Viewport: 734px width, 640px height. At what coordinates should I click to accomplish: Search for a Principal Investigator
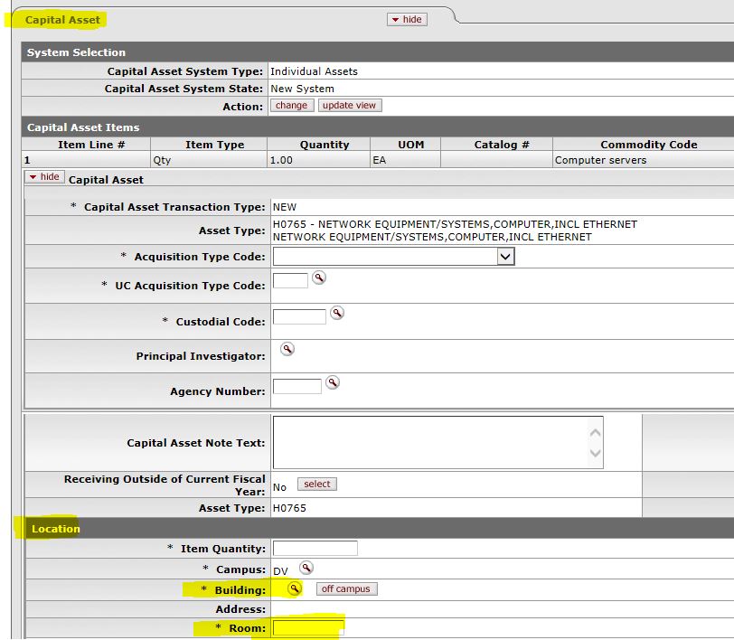point(287,349)
